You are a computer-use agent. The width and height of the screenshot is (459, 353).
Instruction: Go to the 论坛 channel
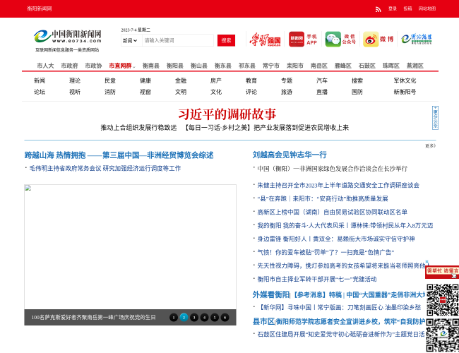tap(40, 92)
